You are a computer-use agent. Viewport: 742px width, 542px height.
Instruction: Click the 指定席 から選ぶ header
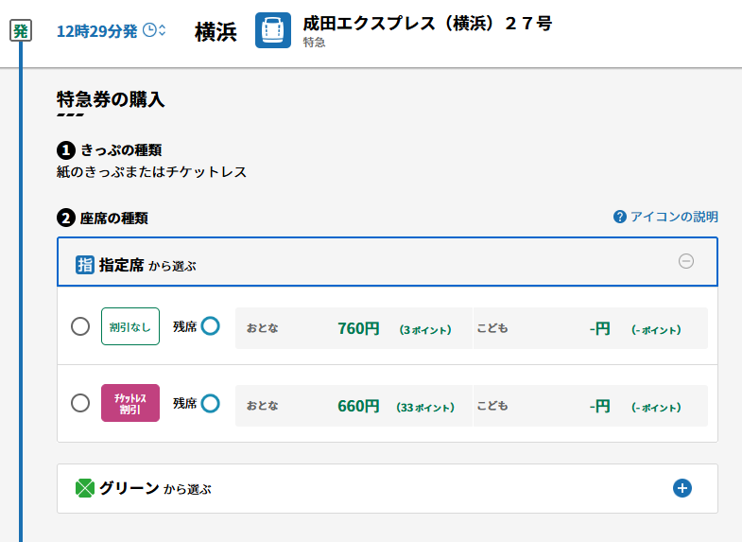click(x=388, y=262)
